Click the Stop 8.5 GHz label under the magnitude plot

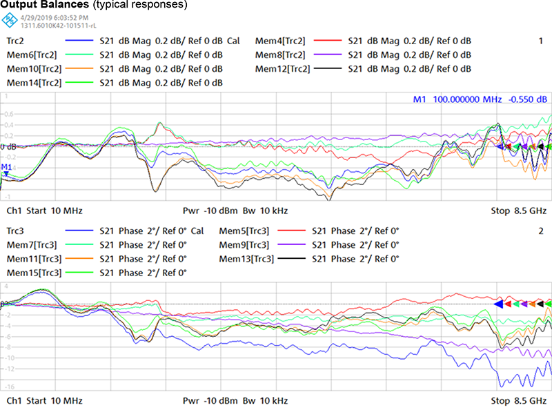[520, 211]
